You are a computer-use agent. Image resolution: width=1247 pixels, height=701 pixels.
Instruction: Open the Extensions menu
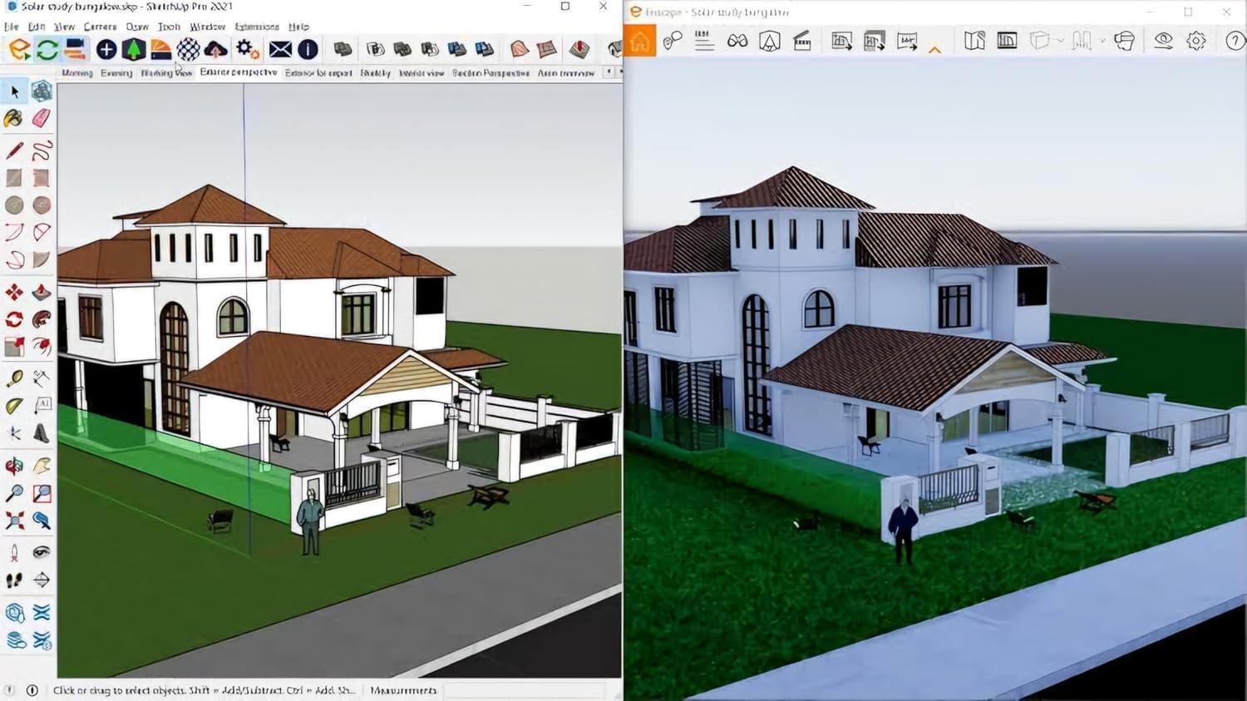(x=257, y=27)
